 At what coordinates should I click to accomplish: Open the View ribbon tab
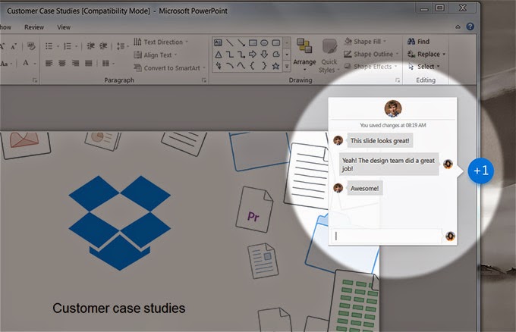coord(64,27)
